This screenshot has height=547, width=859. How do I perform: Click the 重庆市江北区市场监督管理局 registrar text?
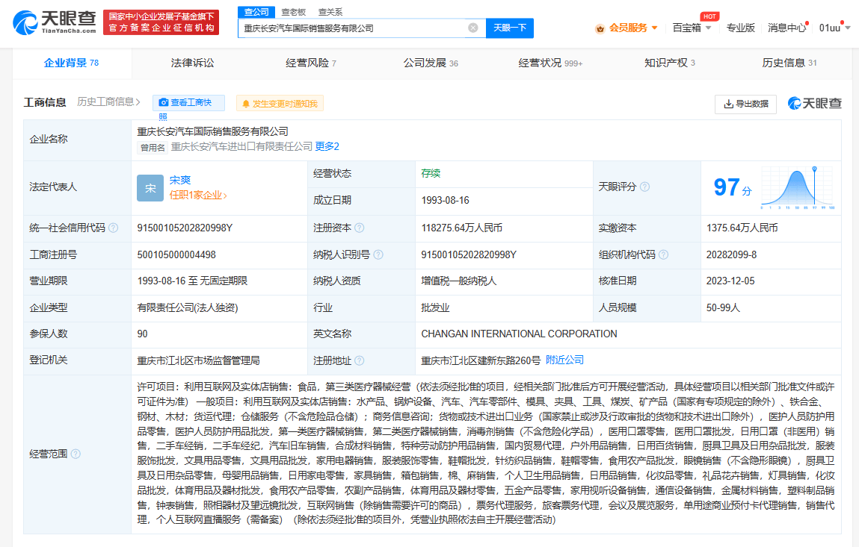coord(198,360)
